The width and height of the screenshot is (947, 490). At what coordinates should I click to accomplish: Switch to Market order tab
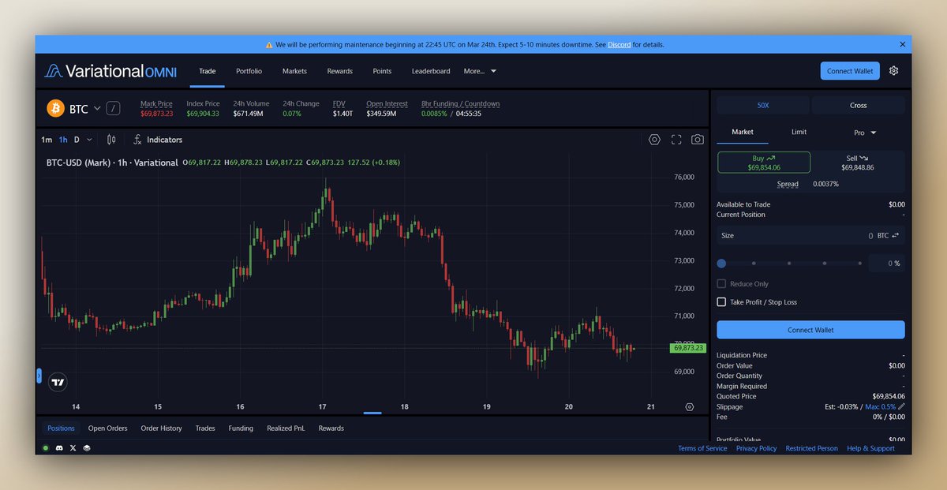tap(743, 133)
